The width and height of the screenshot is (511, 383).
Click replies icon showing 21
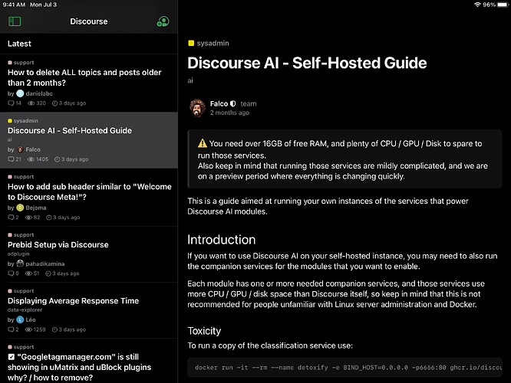pyautogui.click(x=11, y=159)
